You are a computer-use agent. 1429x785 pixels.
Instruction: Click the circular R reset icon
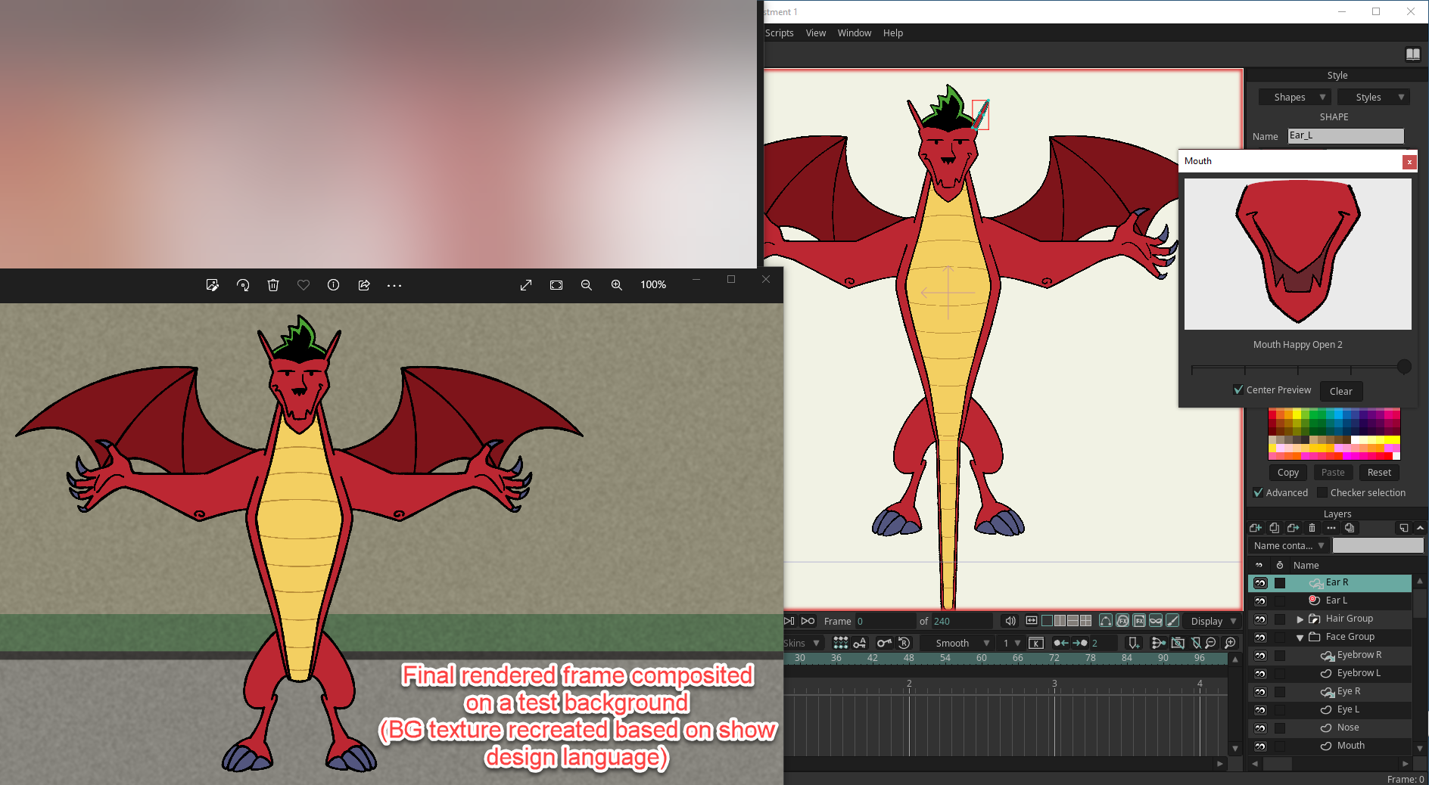(904, 643)
